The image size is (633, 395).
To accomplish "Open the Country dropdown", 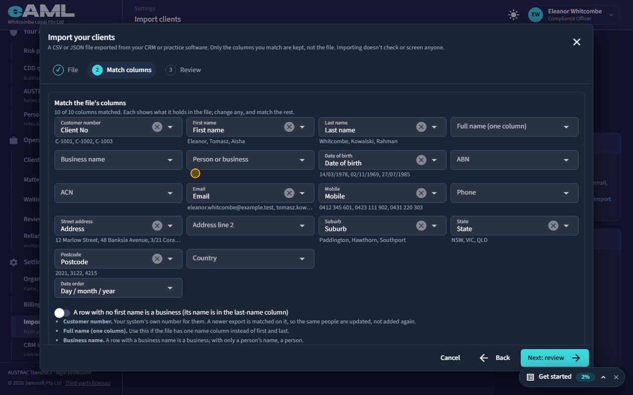I will tap(250, 259).
